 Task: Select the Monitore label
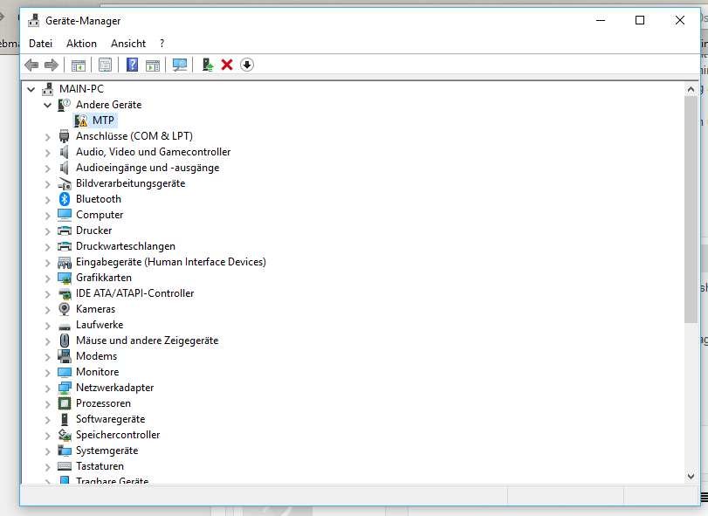98,372
